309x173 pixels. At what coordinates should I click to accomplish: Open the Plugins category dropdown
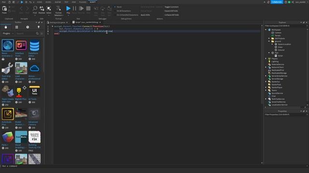8,34
